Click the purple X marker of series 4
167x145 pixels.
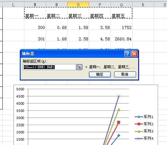[119, 96]
